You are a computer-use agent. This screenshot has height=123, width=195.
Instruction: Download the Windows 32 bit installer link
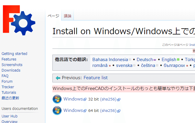coord(73,99)
